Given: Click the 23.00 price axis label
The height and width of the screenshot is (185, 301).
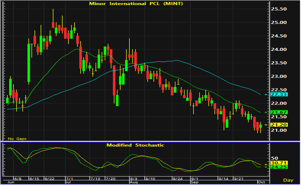Looking at the screenshot, I should tap(279, 76).
